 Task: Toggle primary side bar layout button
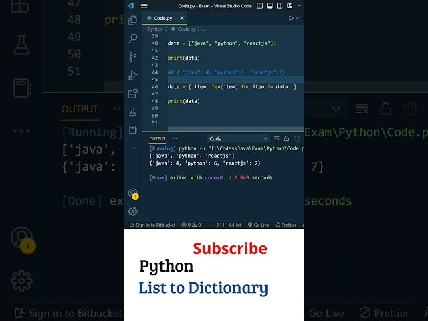pos(260,6)
